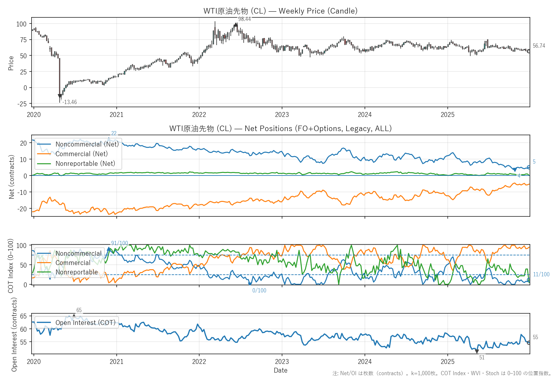Click the open interest end circle near 55
557x380 pixels.
(x=529, y=343)
